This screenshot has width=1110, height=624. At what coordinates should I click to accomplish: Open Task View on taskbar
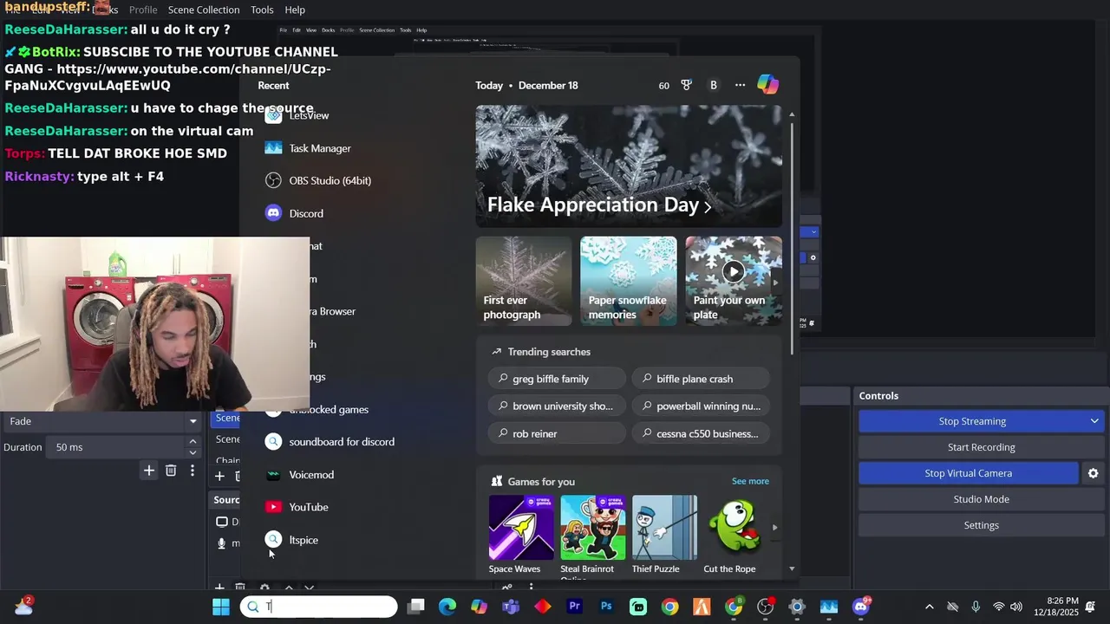(416, 607)
